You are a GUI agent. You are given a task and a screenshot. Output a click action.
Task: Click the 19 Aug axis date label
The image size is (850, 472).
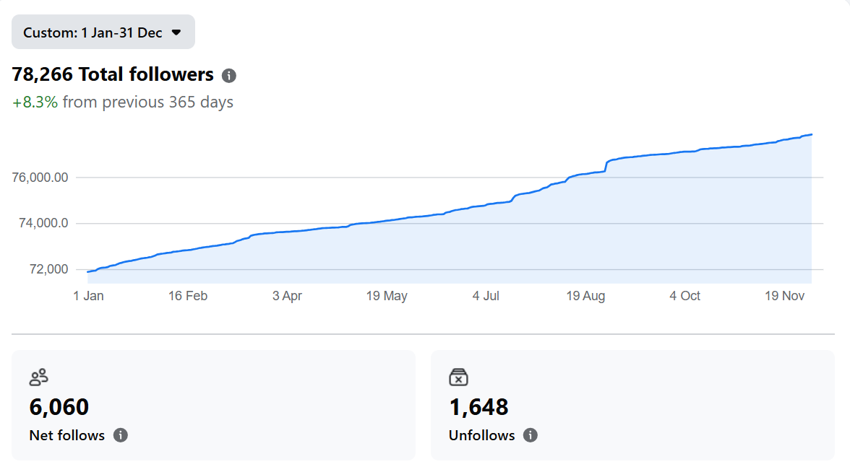pos(585,296)
